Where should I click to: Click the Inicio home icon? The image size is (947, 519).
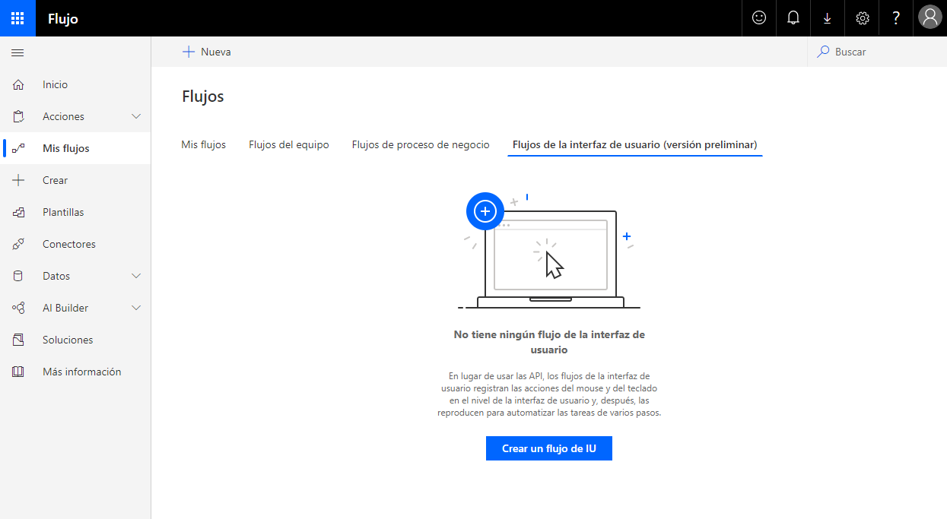pos(18,85)
